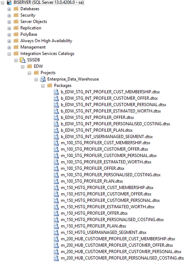Expand the Server Objects node
This screenshot has width=184, height=262.
[x=9, y=22]
